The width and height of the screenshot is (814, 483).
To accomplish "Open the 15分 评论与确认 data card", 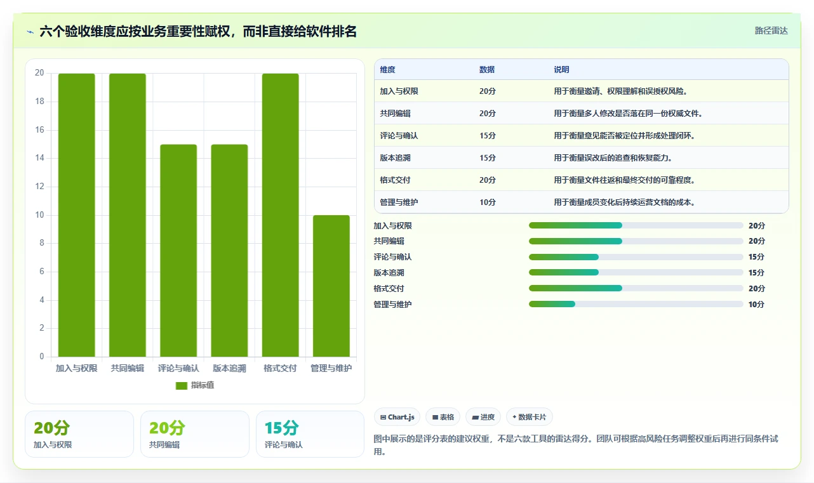I will pyautogui.click(x=310, y=434).
